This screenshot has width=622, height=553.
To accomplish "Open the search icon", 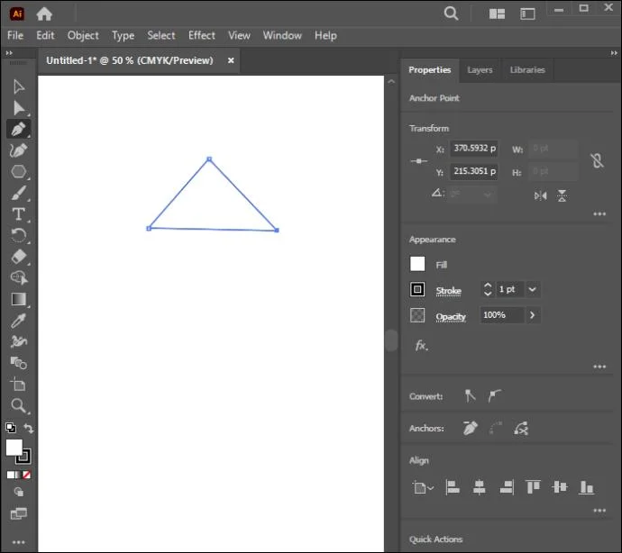I will click(x=451, y=14).
